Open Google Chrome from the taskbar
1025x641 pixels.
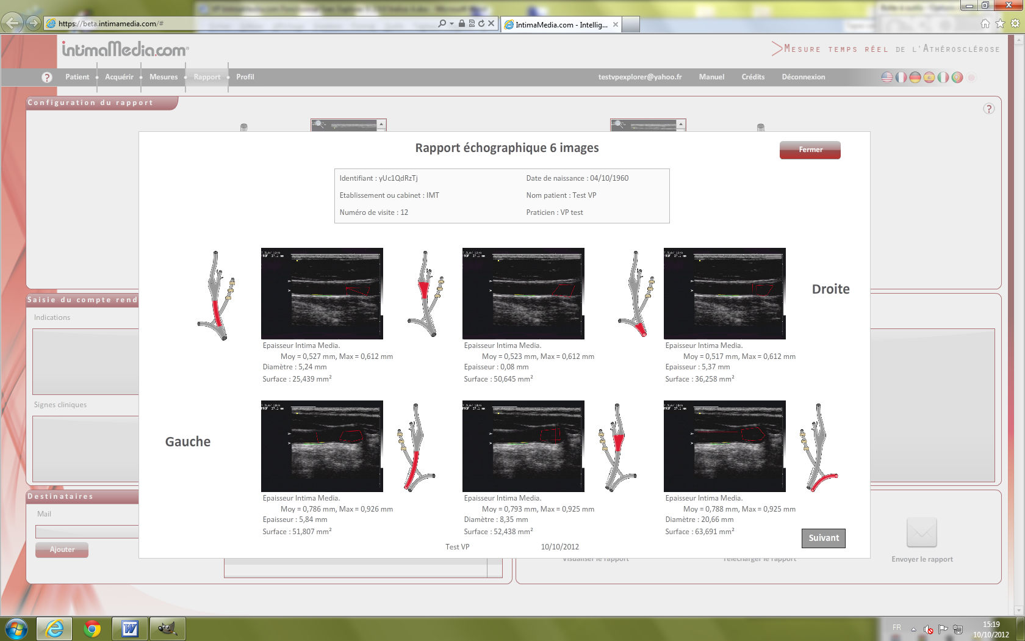[92, 629]
